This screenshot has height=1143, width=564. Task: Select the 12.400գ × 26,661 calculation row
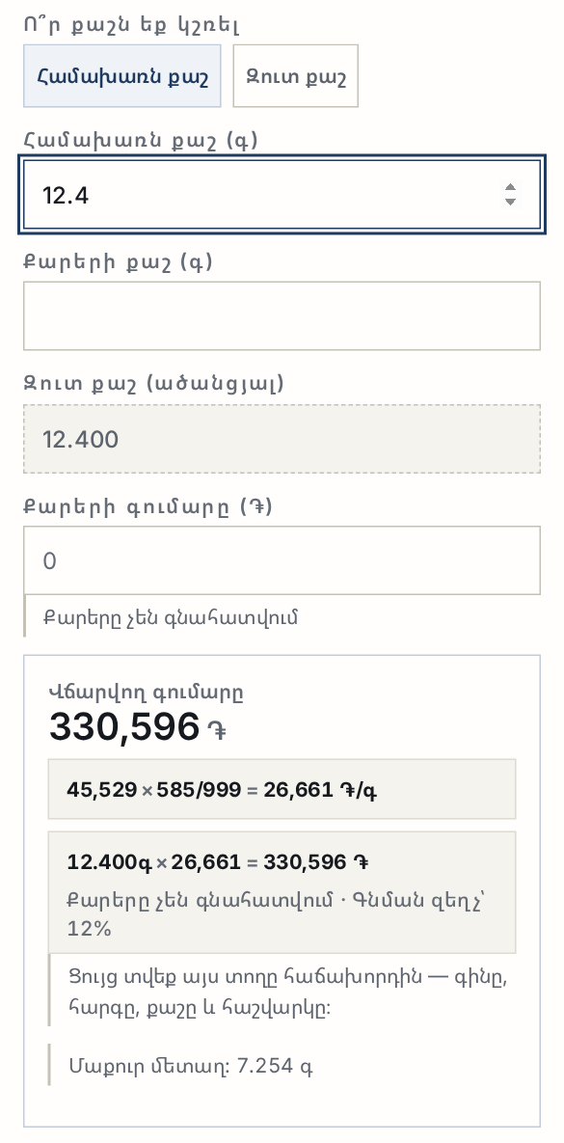282,892
